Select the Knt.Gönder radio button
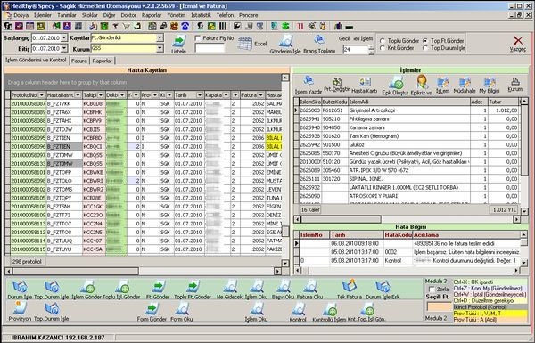 tap(383, 48)
